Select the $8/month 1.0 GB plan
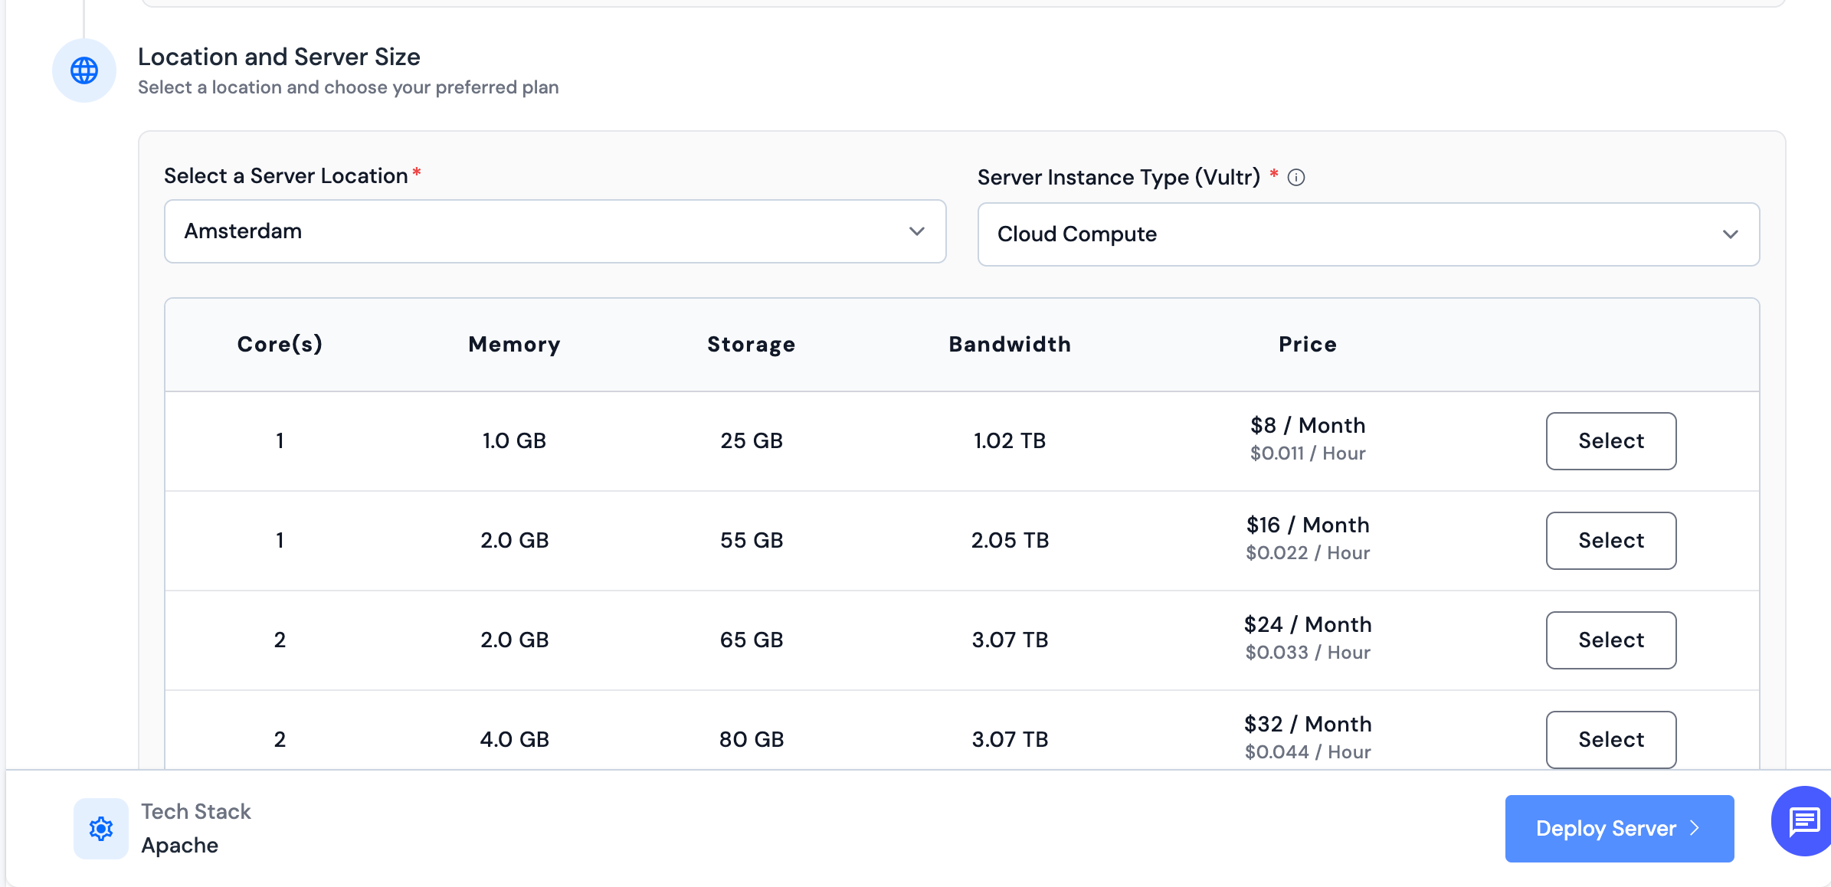1831x887 pixels. click(x=1610, y=440)
